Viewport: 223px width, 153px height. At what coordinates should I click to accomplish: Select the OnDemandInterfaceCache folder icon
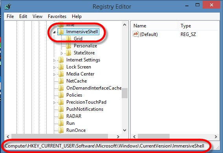coord(61,88)
